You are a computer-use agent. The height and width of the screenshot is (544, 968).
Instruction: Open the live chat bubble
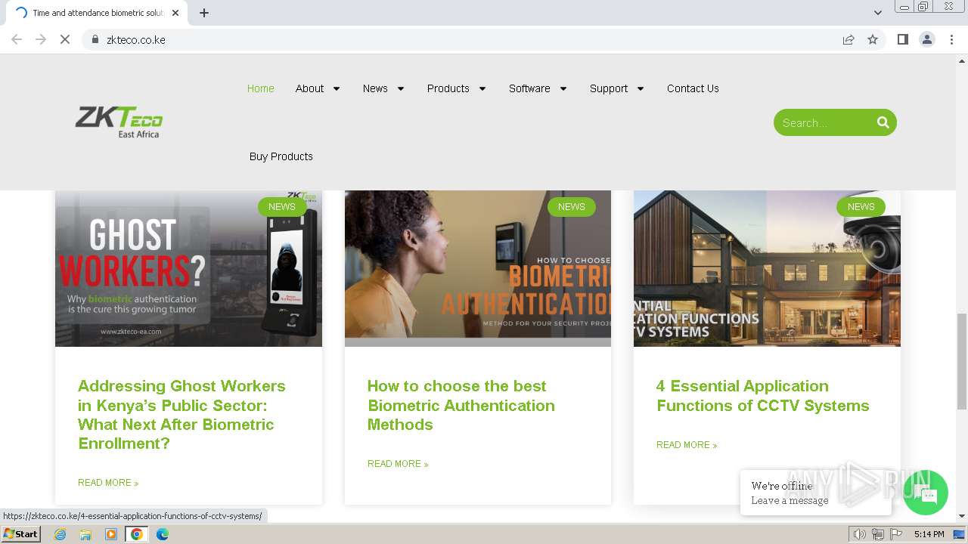926,493
